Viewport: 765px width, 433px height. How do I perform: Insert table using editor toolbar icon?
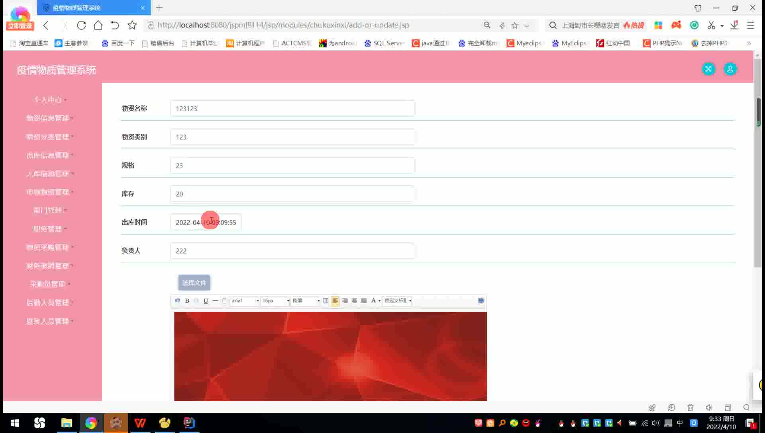[326, 301]
